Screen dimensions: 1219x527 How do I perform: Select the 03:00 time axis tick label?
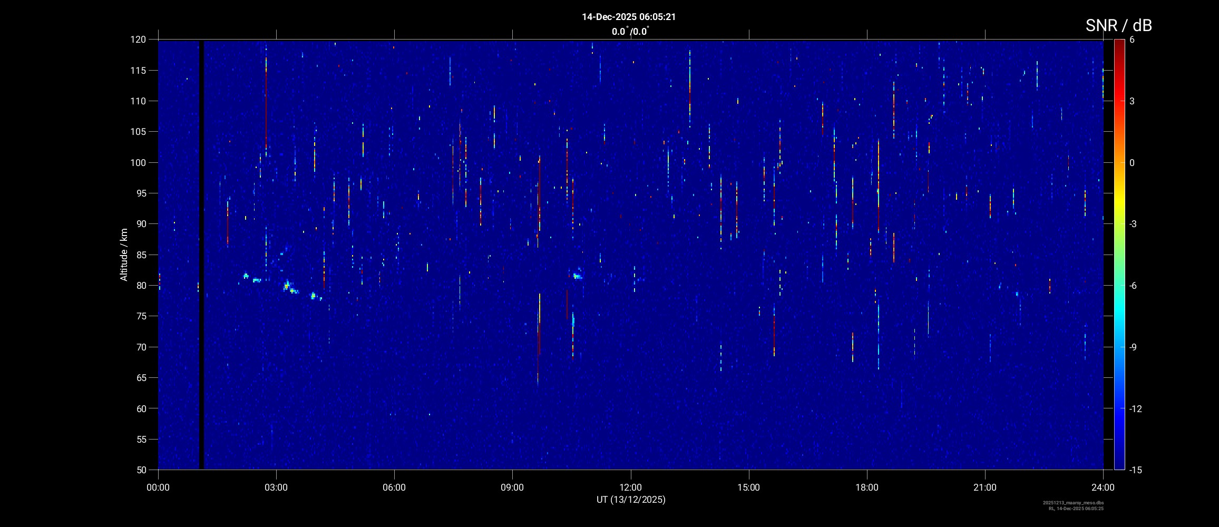276,487
